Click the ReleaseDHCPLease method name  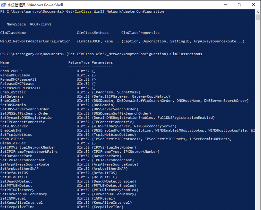(x=17, y=84)
